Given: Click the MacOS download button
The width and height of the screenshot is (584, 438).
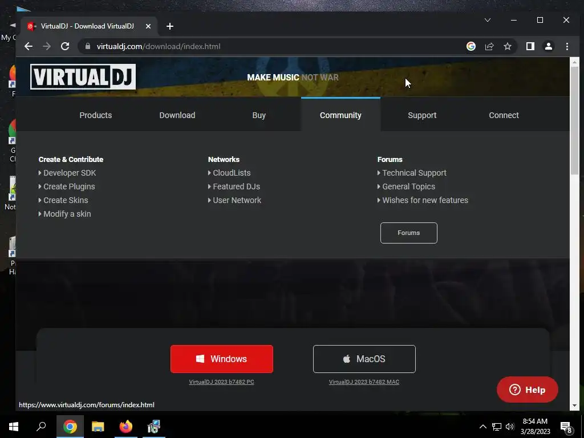Looking at the screenshot, I should 364,359.
